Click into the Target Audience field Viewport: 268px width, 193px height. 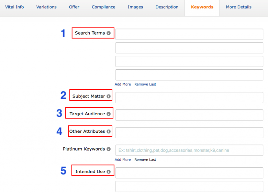(189, 115)
